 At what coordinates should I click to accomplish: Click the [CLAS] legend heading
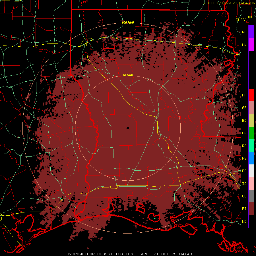240,20
